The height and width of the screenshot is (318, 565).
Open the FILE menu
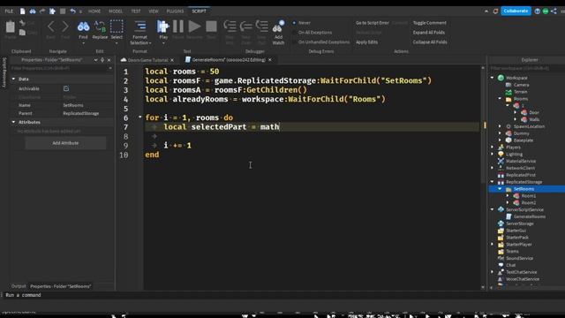point(9,11)
